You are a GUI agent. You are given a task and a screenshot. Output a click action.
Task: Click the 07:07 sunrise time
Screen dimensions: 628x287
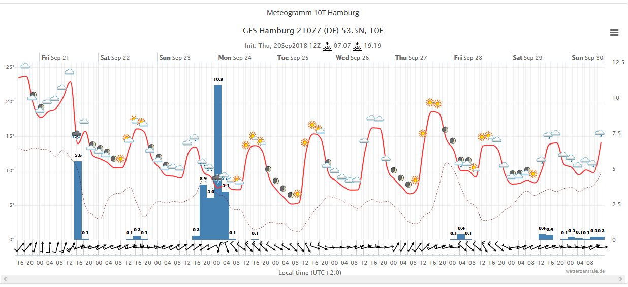click(342, 46)
